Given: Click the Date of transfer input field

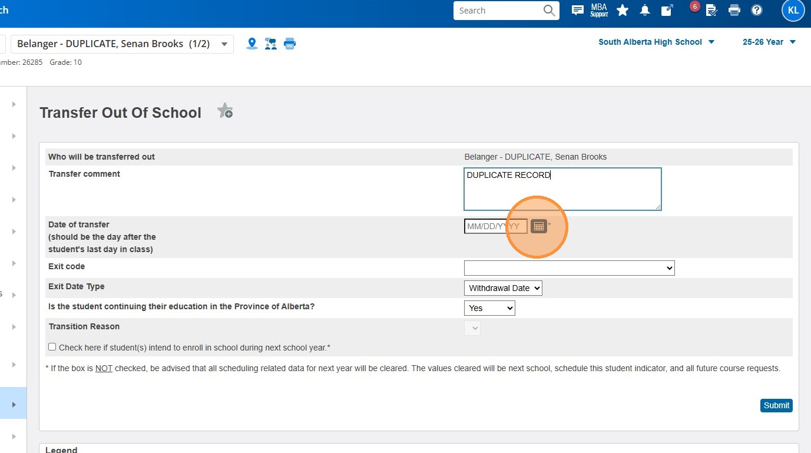Looking at the screenshot, I should point(495,226).
